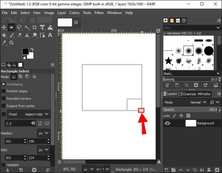This screenshot has width=222, height=173.
Task: Select the Move tool
Action: [4, 27]
